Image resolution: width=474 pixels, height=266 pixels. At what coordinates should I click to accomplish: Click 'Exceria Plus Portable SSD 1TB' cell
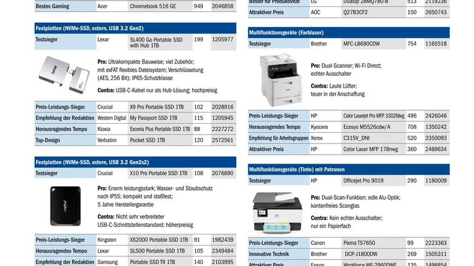click(x=160, y=129)
